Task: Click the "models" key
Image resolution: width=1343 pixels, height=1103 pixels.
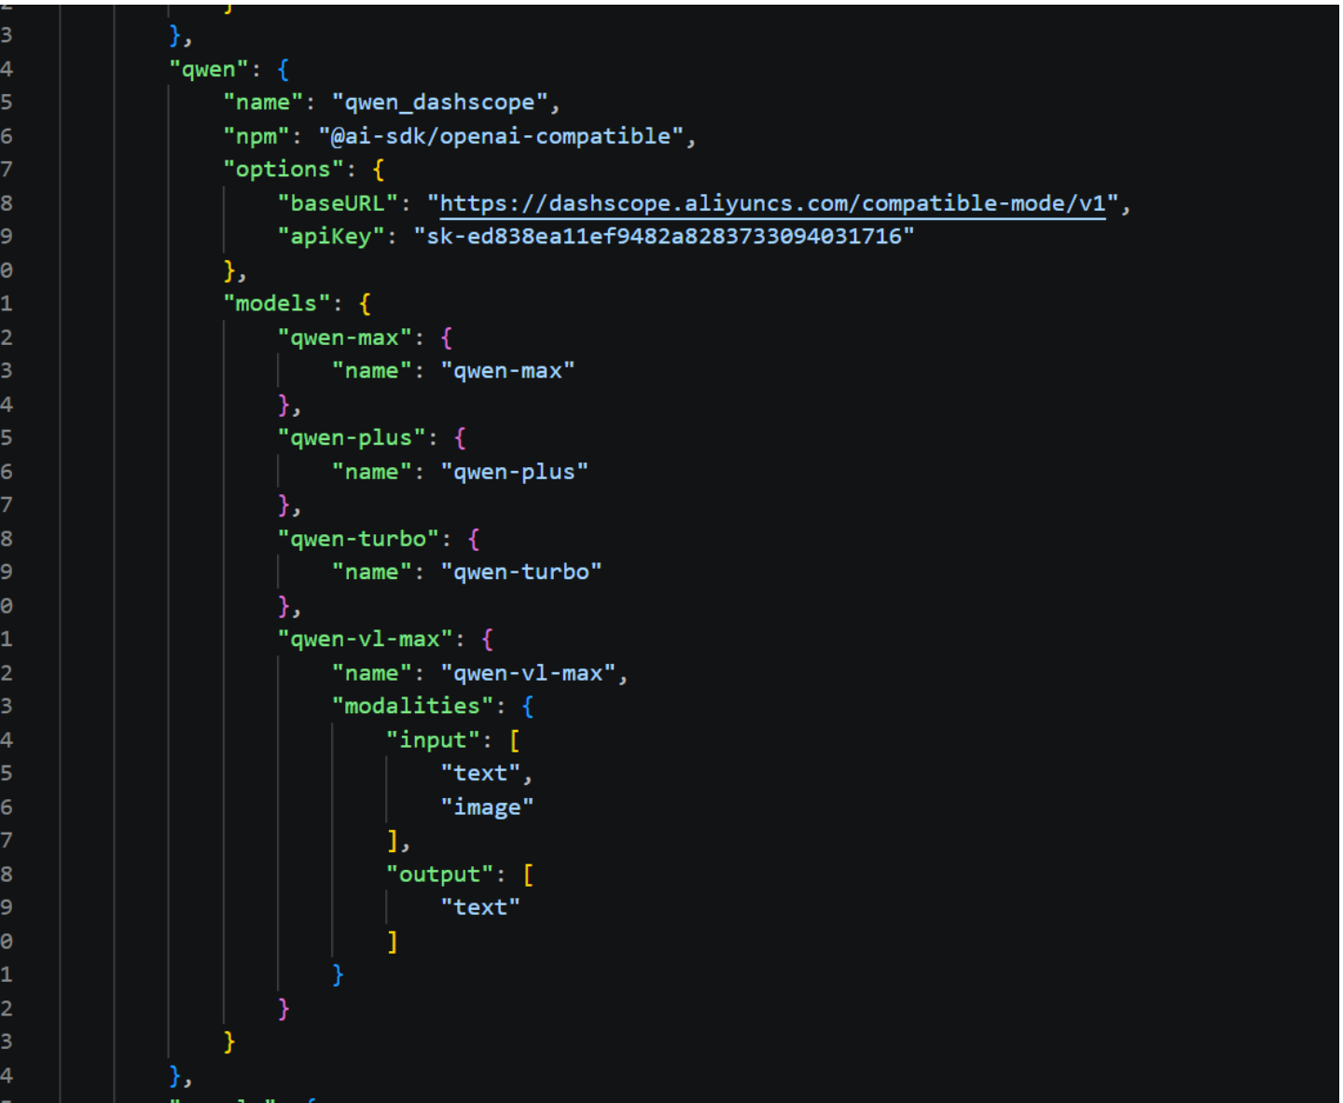Action: coord(276,304)
